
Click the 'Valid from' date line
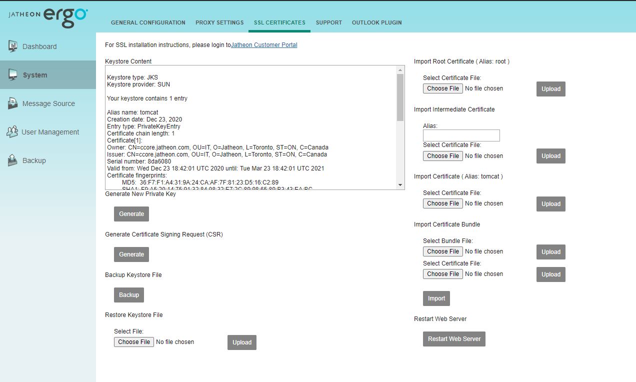pyautogui.click(x=215, y=168)
